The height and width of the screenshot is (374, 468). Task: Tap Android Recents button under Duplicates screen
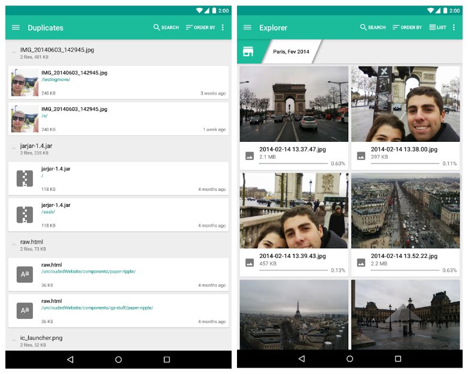point(167,360)
